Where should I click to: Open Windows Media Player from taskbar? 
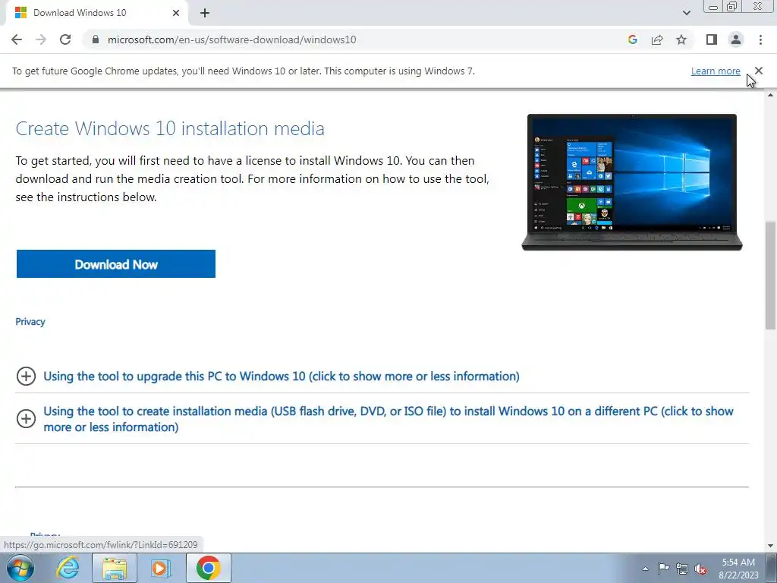tap(161, 568)
